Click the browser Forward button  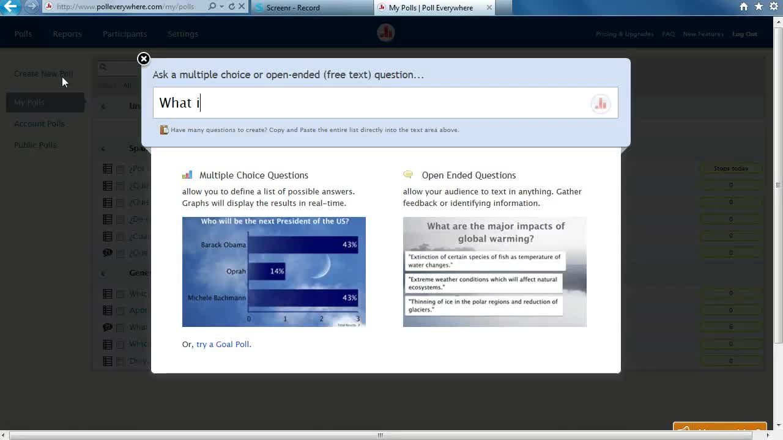click(32, 7)
